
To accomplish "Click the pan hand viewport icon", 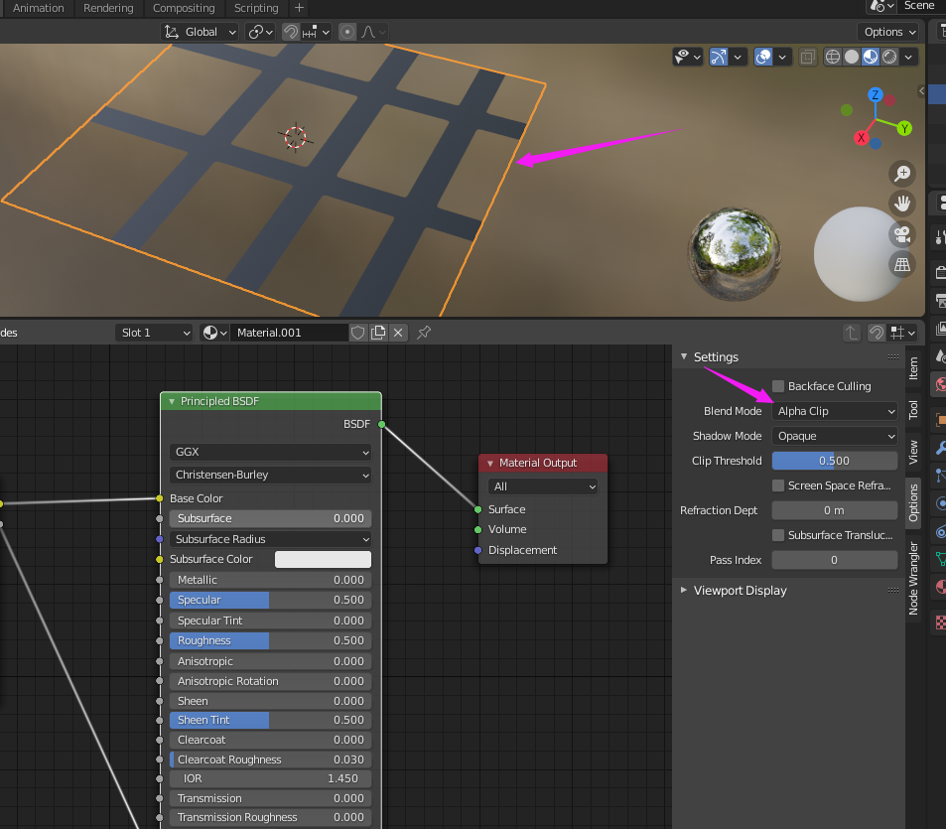I will click(902, 204).
